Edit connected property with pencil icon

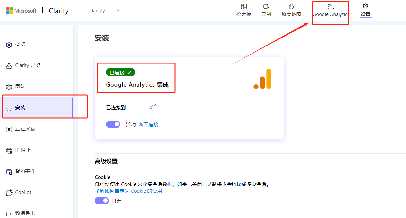tap(153, 106)
